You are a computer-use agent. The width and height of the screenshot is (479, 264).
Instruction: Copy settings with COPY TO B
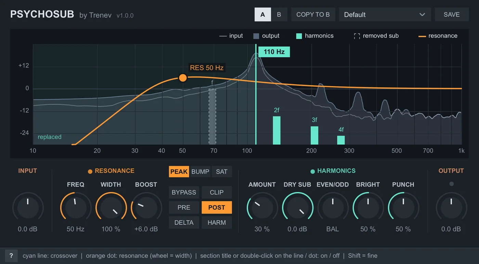coord(313,15)
